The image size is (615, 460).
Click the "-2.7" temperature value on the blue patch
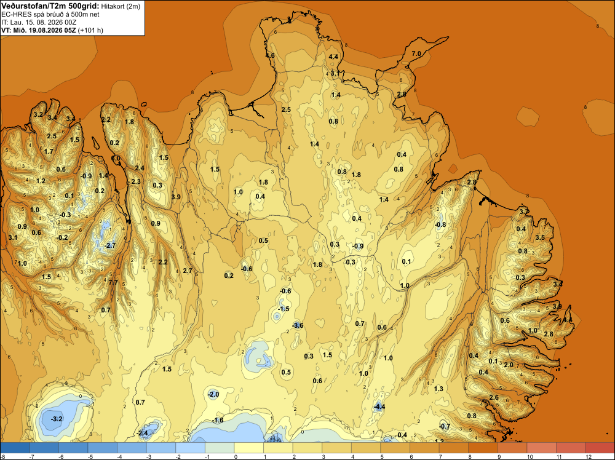click(x=110, y=245)
